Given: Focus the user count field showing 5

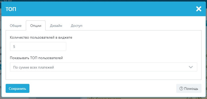Looking at the screenshot, I should (x=38, y=47).
